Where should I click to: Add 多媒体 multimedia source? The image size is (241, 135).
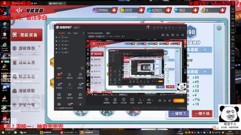[x=132, y=101]
